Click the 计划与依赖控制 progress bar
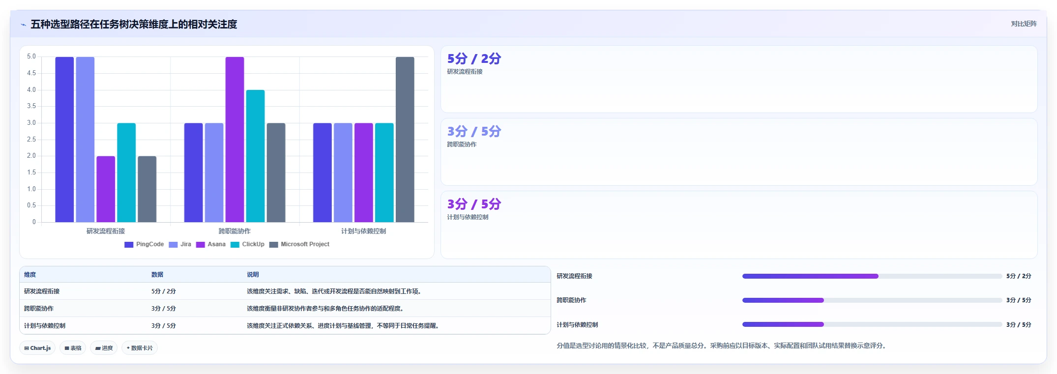The width and height of the screenshot is (1057, 374). (872, 324)
